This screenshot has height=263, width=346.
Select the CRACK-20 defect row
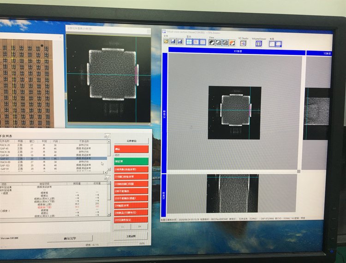pos(54,145)
